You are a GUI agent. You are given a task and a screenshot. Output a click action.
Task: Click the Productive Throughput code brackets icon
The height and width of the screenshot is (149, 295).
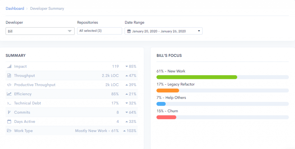(x=9, y=85)
